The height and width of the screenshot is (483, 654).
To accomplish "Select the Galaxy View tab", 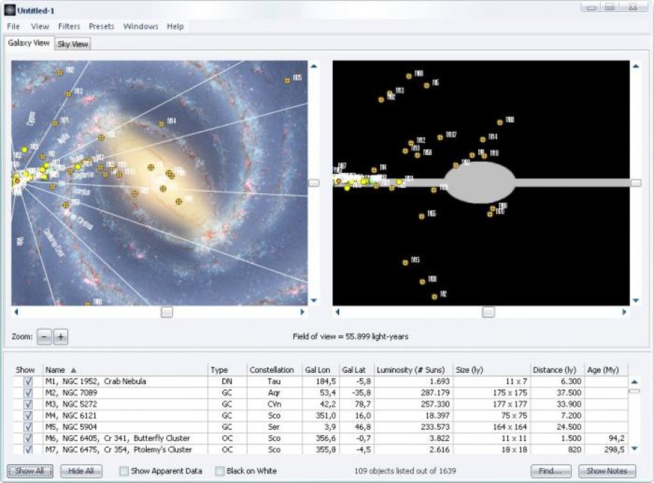I will [x=29, y=43].
